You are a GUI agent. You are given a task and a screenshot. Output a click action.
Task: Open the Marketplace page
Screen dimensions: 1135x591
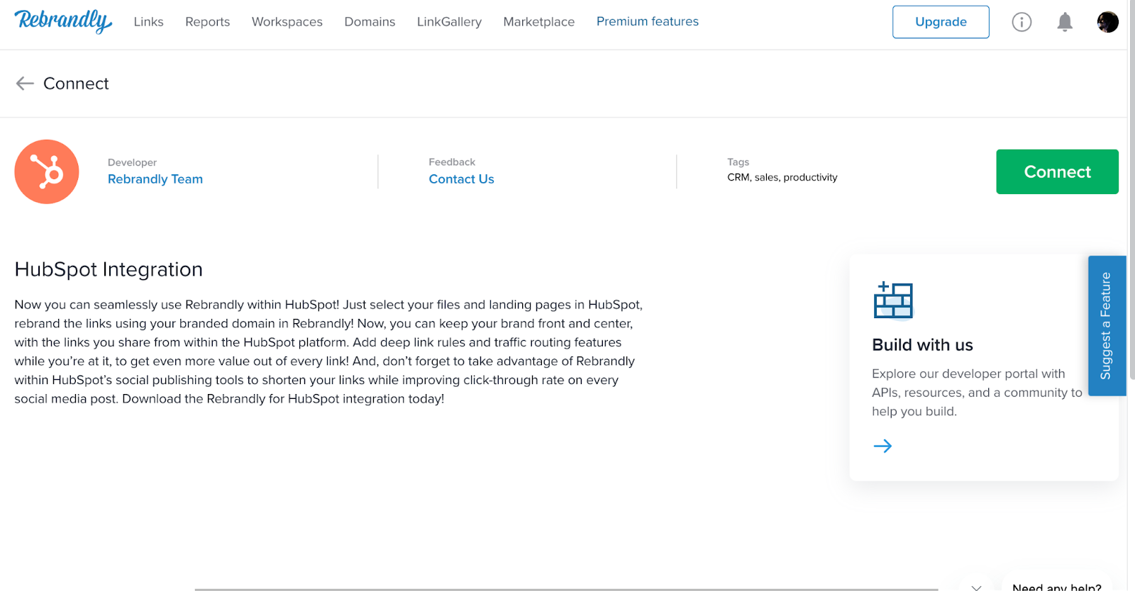pos(538,22)
